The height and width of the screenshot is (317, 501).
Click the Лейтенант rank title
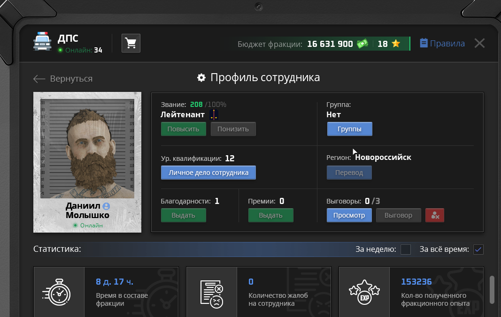(183, 114)
